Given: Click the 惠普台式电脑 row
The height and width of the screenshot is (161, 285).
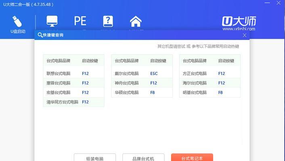Looking at the screenshot, I should click(x=73, y=83).
